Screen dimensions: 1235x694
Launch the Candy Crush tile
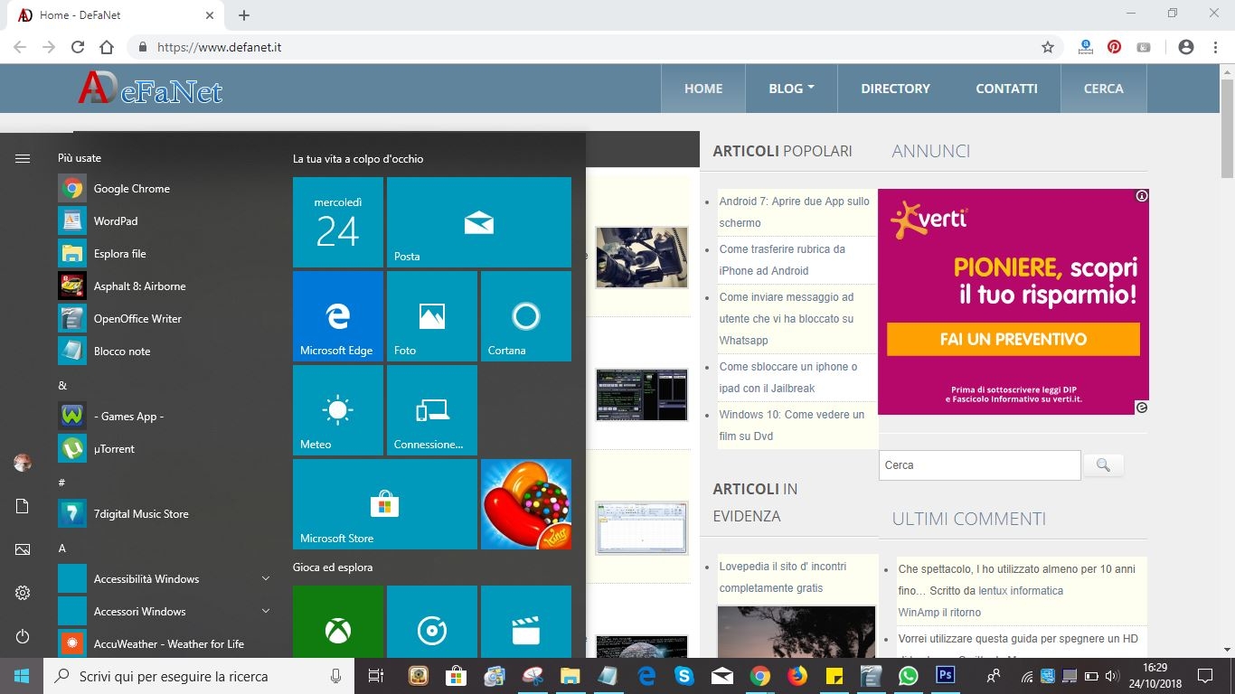[x=526, y=504]
